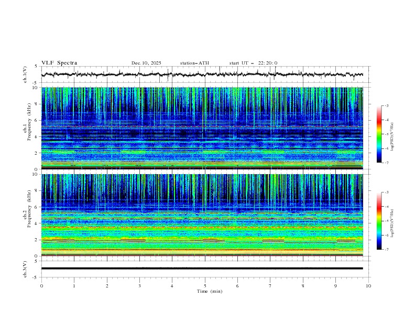Select the ch.3(V) waveform axis label

point(25,268)
